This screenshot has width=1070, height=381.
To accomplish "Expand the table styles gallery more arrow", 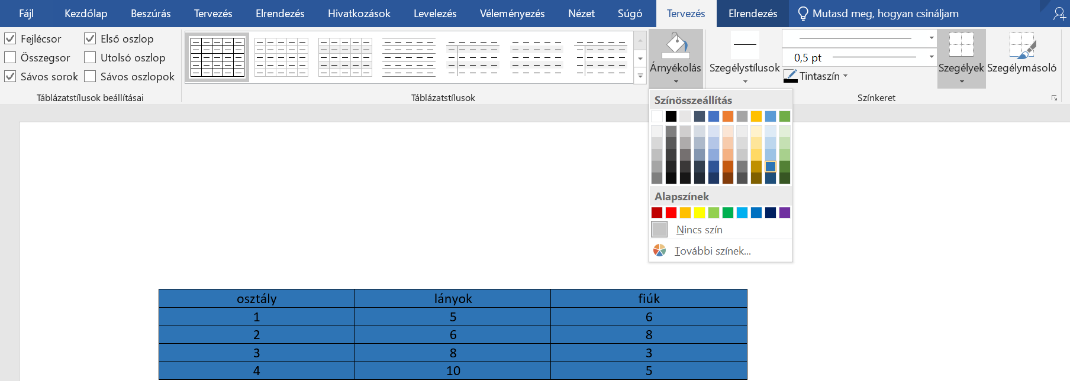I will 640,76.
